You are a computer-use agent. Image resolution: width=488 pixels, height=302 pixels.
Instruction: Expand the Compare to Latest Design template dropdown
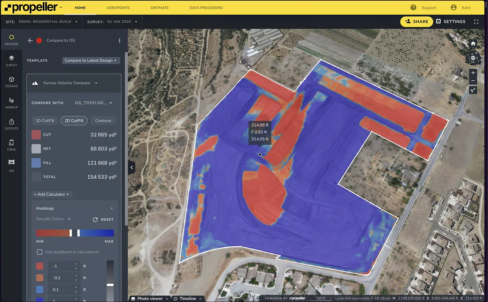(91, 60)
